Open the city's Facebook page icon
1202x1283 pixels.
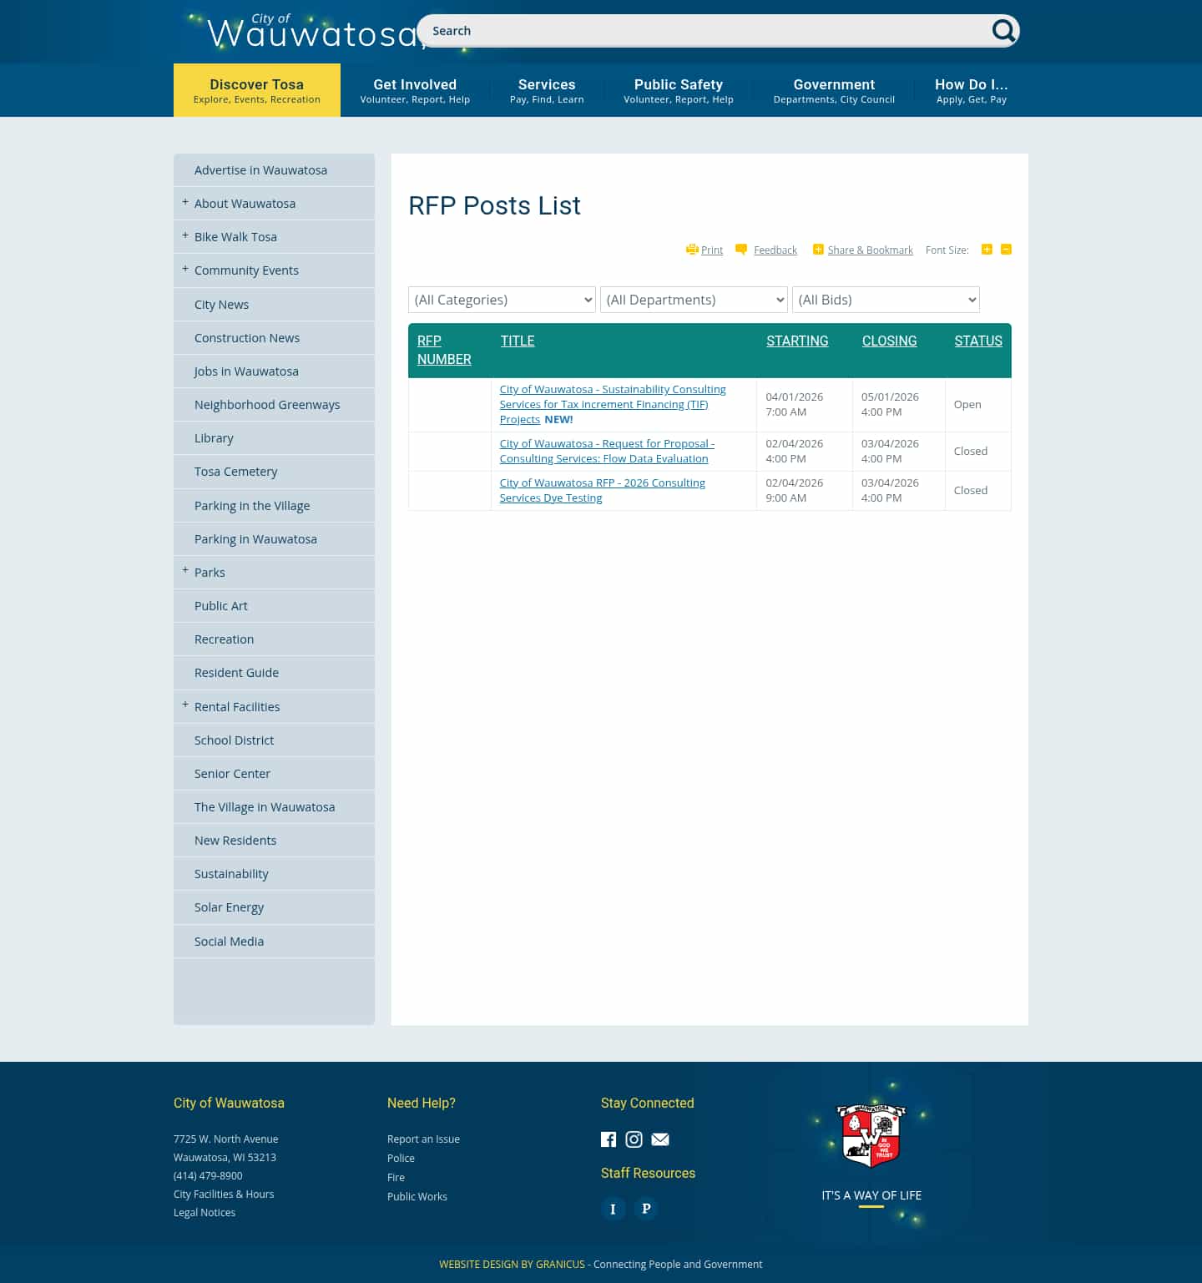609,1139
